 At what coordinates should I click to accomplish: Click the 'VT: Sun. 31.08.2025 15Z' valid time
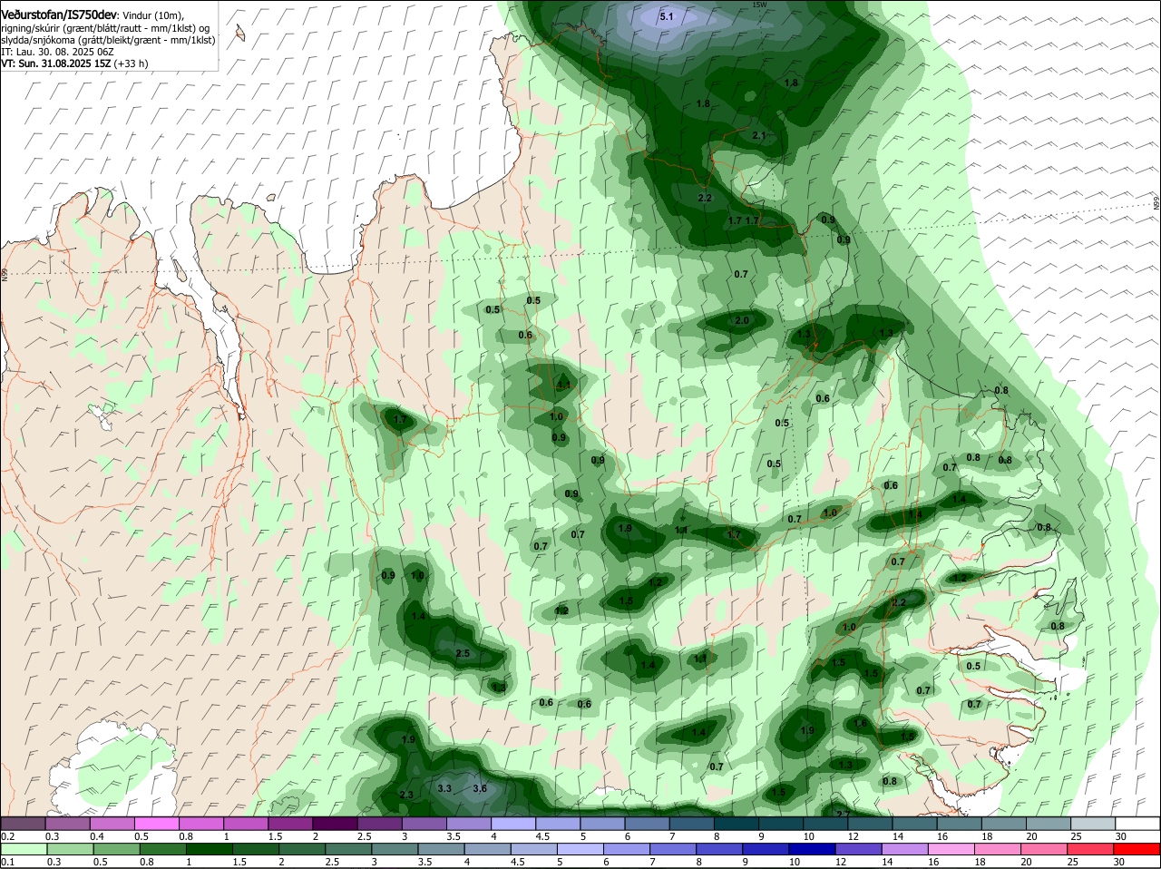56,63
